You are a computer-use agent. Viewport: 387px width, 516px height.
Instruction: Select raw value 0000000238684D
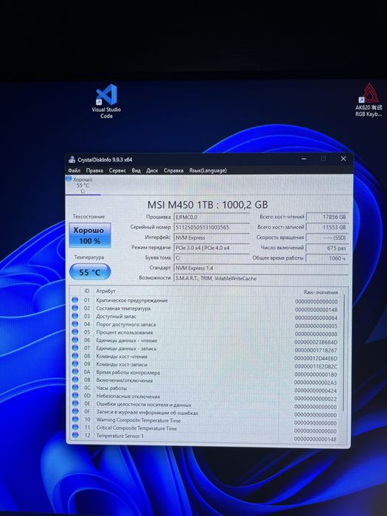click(316, 342)
